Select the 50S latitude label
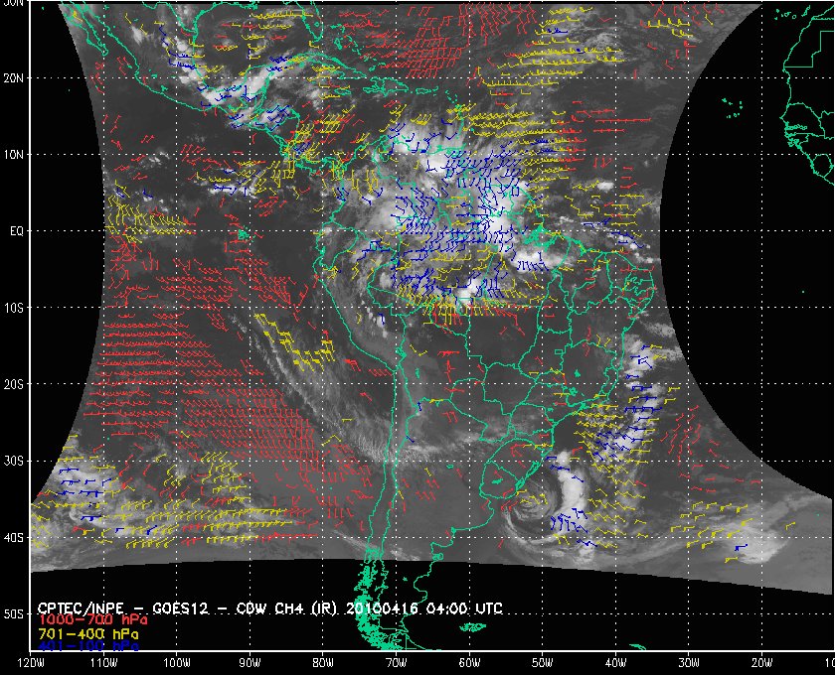The image size is (835, 675). click(x=13, y=613)
